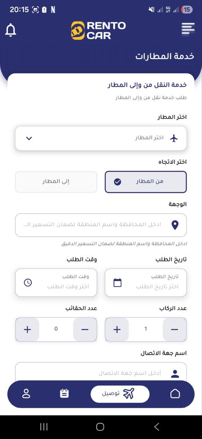
Task: Tap the checkmark on من المطار option
Action: tap(118, 182)
